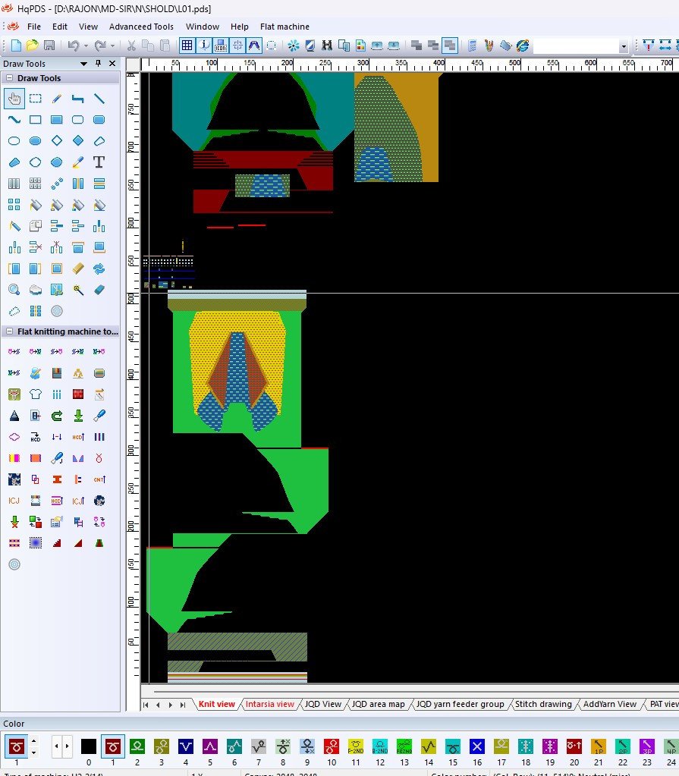
Task: Click the undo button in toolbar
Action: pyautogui.click(x=73, y=46)
